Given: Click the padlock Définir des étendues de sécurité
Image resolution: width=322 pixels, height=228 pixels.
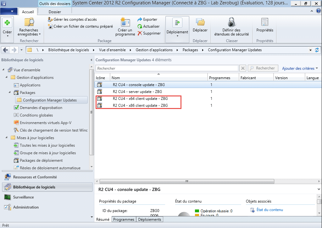Looking at the screenshot, I should (231, 22).
